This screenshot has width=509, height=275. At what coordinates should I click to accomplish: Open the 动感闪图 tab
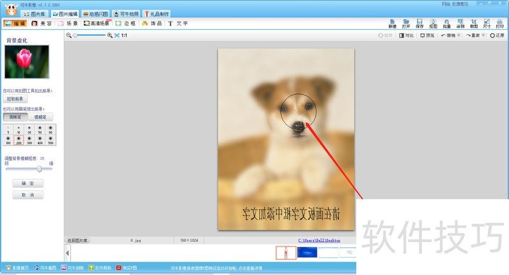coord(95,14)
